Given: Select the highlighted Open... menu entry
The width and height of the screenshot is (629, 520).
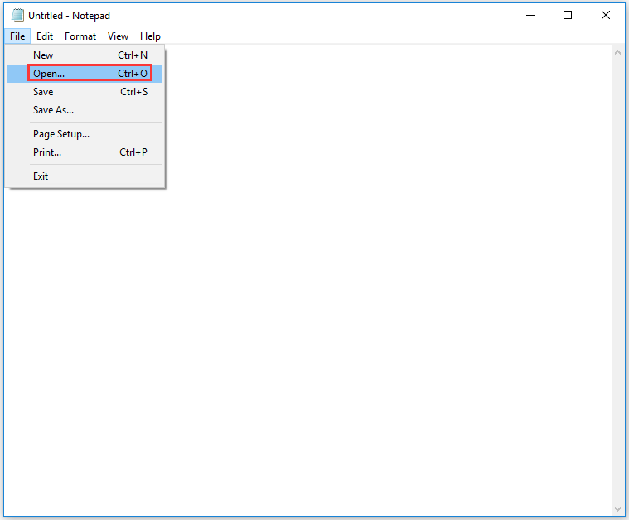Looking at the screenshot, I should tap(49, 74).
